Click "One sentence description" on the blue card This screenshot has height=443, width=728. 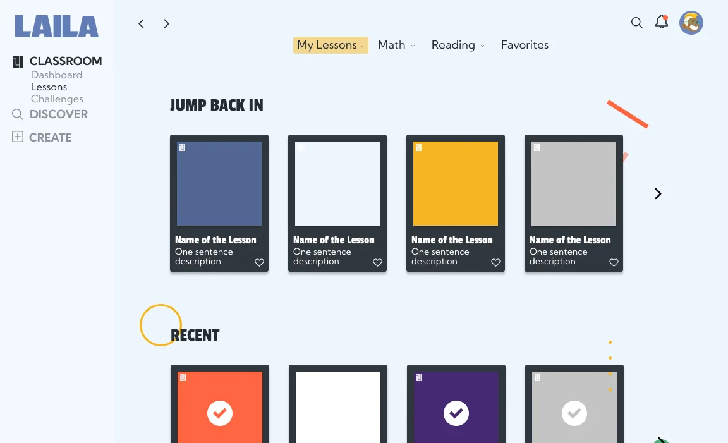click(x=204, y=257)
